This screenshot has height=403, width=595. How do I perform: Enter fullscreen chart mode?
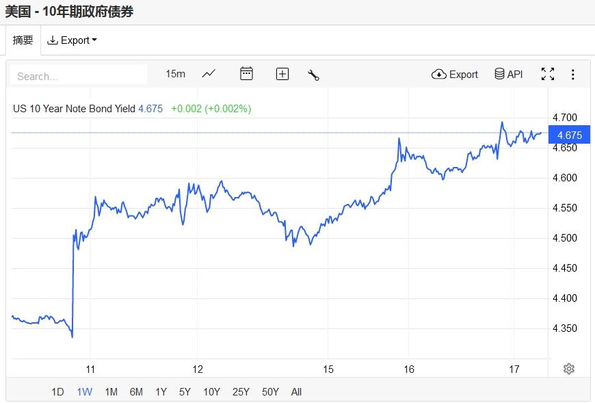click(548, 74)
